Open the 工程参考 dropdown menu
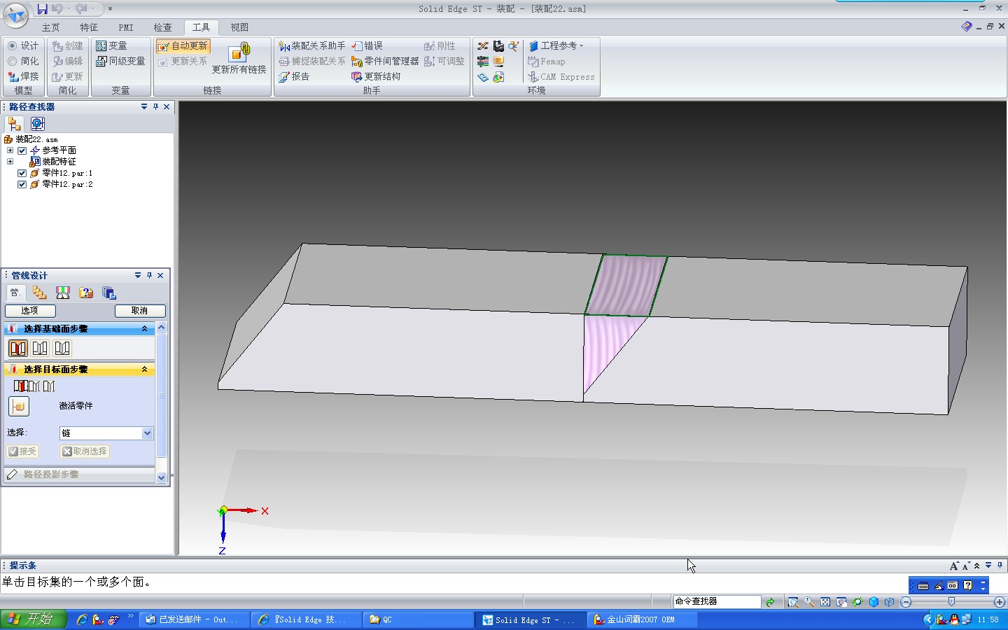The width and height of the screenshot is (1008, 630). [556, 45]
